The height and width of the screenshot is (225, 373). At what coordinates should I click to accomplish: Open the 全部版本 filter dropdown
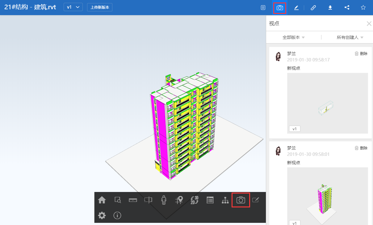click(x=293, y=37)
